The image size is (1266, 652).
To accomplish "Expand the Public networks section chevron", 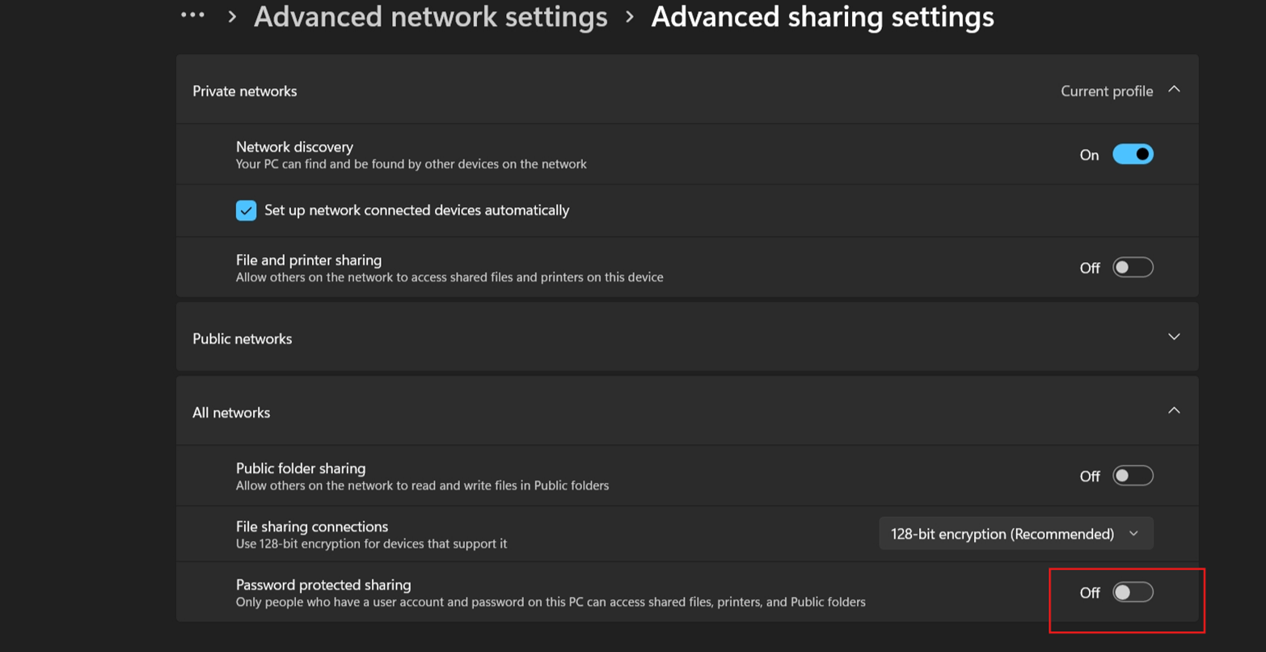I will (x=1174, y=337).
